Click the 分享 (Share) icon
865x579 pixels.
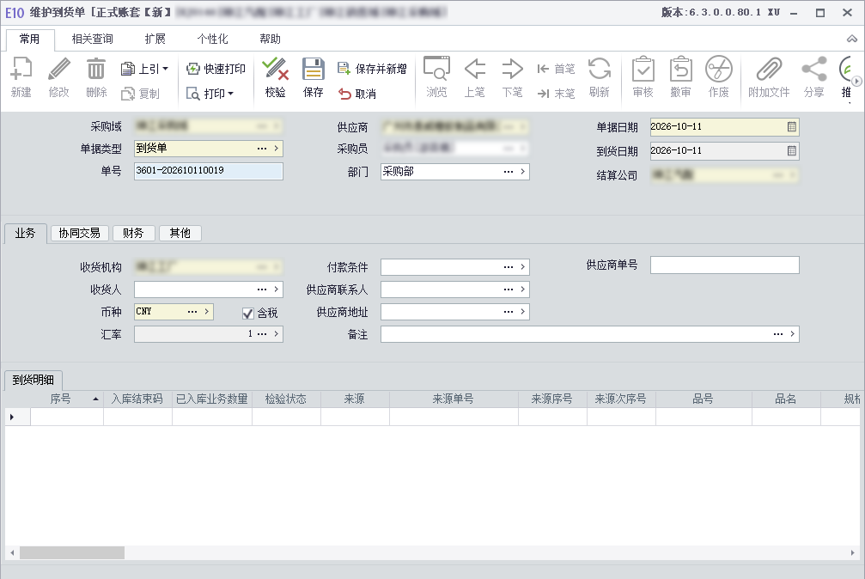(x=814, y=70)
